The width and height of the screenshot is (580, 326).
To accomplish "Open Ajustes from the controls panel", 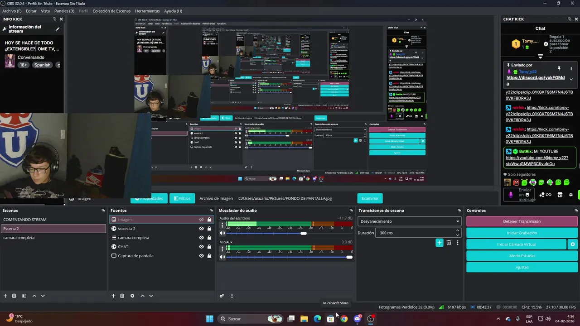I will (522, 267).
